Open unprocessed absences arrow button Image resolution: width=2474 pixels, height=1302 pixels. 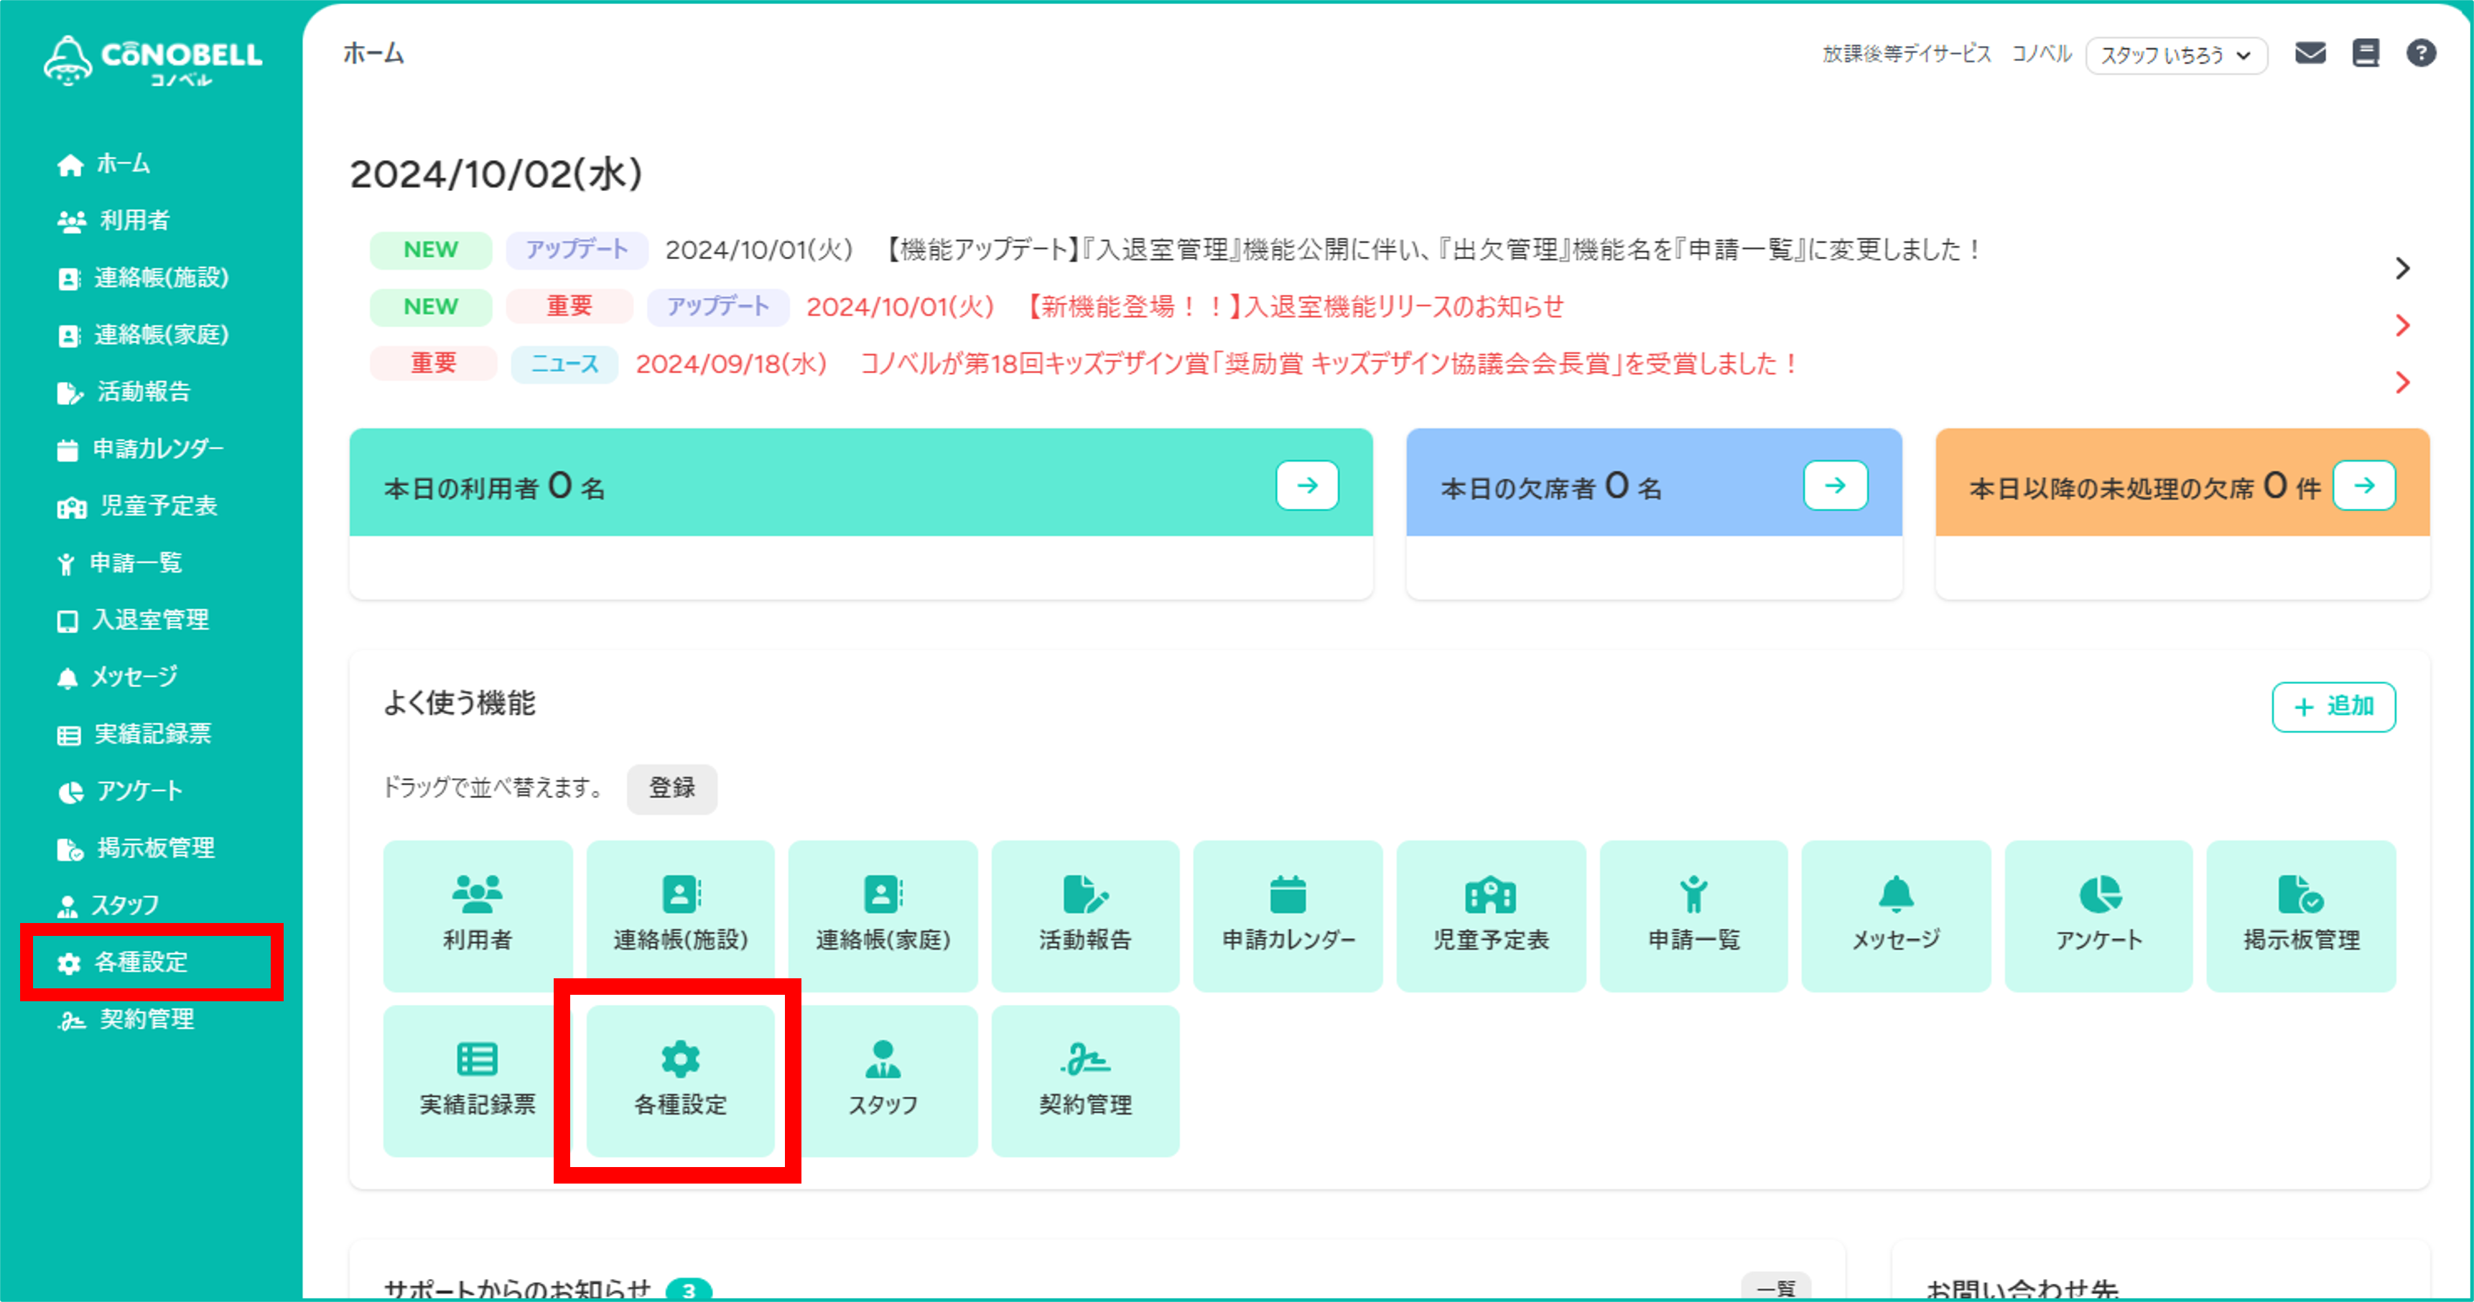(2365, 486)
